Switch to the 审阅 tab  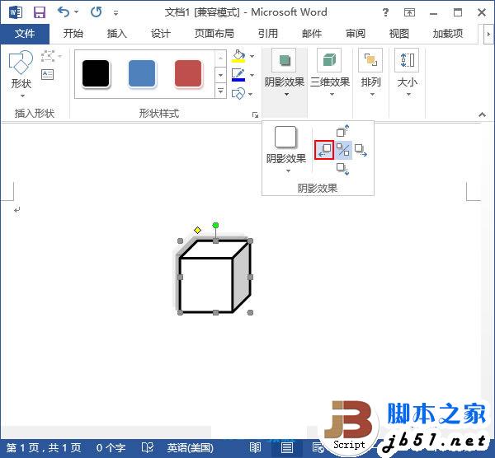(x=356, y=34)
